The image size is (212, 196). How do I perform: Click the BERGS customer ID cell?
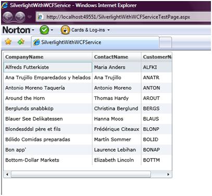coord(157,108)
